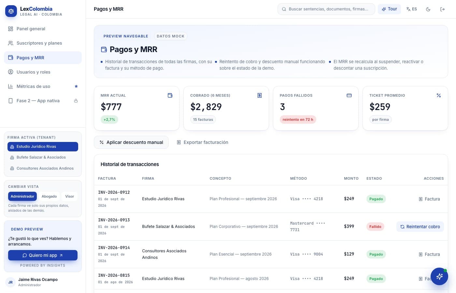Image resolution: width=456 pixels, height=293 pixels.
Task: Click the logout arrow icon
Action: [442, 9]
